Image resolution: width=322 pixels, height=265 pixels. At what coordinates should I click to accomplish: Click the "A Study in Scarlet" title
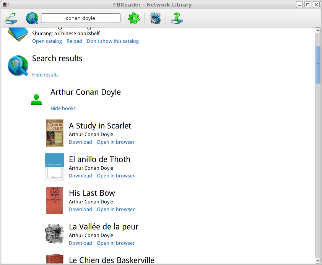coord(100,126)
